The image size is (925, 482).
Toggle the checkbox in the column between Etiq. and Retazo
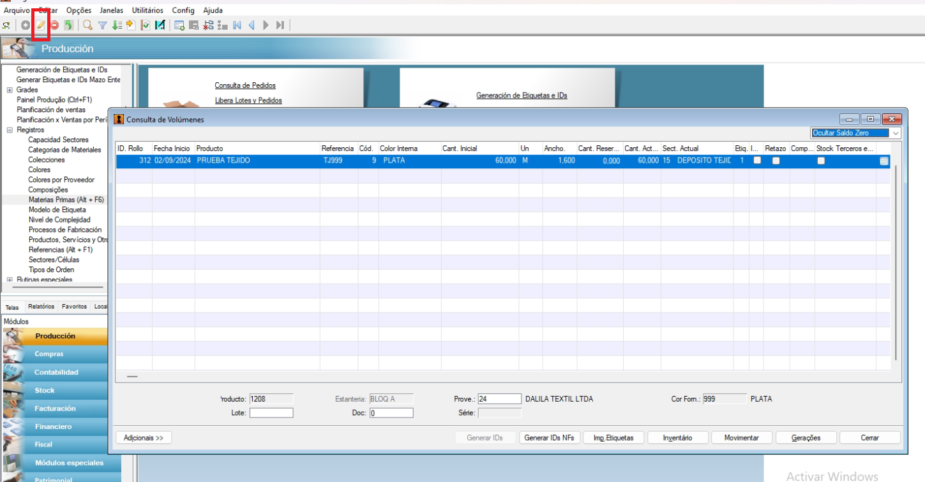(757, 161)
